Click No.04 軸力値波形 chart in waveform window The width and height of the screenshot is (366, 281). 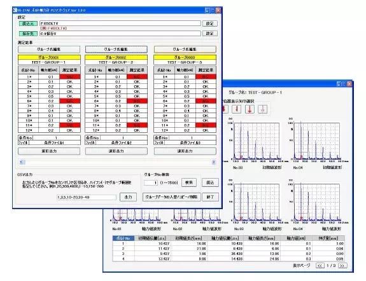point(317,202)
